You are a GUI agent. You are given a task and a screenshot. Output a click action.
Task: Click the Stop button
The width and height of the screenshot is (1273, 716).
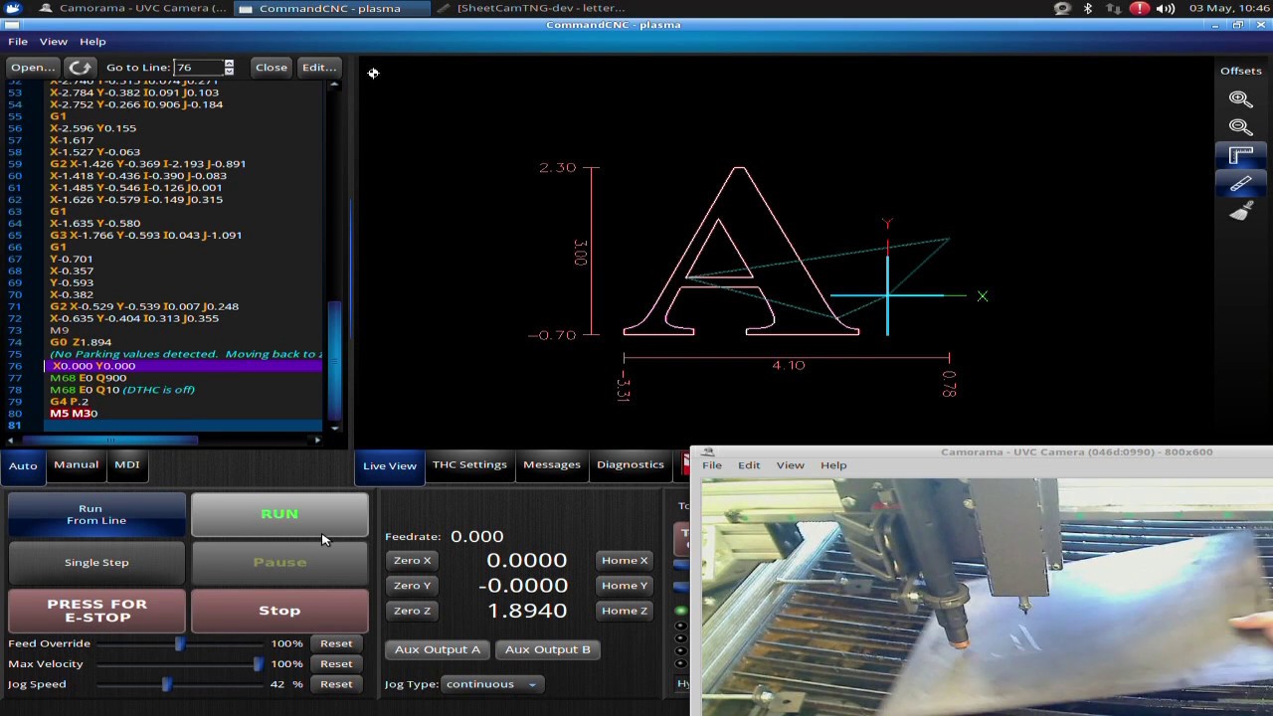(x=279, y=611)
